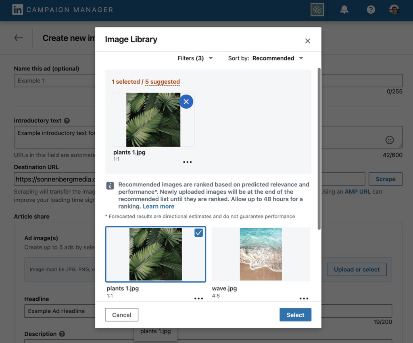Remove plants 1.jpg from selected images
Image resolution: width=413 pixels, height=343 pixels.
click(186, 101)
